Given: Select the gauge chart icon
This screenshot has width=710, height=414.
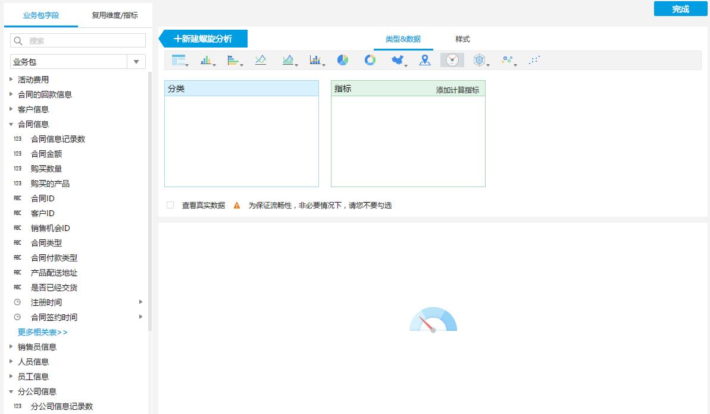Looking at the screenshot, I should [x=452, y=60].
